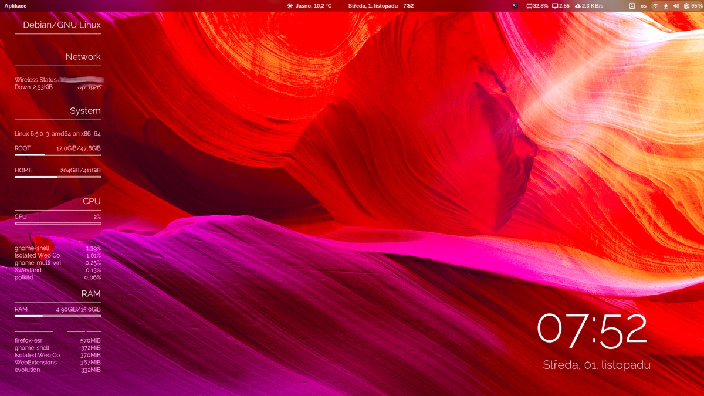
Task: Click the Xwayland process row
Action: click(x=57, y=270)
